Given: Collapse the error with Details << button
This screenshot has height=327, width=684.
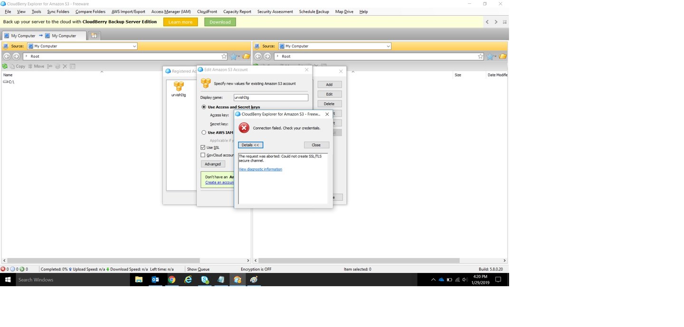Looking at the screenshot, I should (x=250, y=145).
